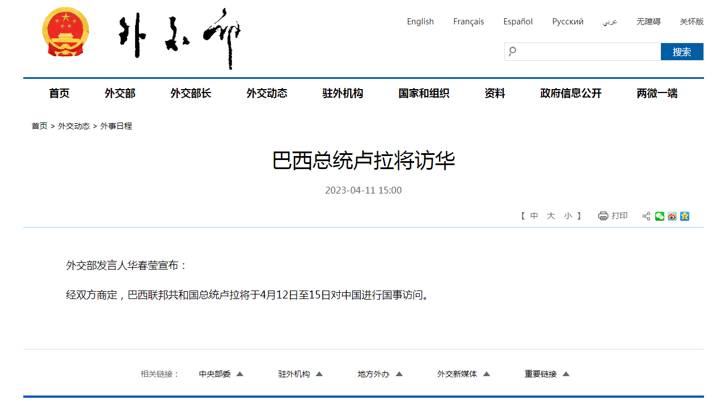725x404 pixels.
Task: Select 大 to enlarge the article text
Action: 550,216
